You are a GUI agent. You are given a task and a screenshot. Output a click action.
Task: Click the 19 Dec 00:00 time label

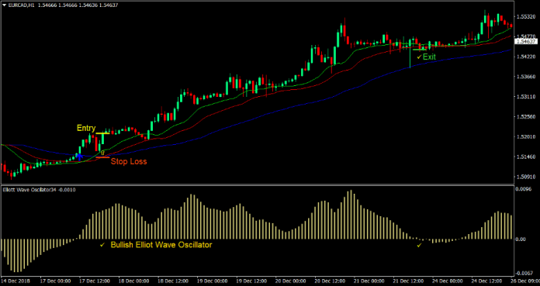213,281
